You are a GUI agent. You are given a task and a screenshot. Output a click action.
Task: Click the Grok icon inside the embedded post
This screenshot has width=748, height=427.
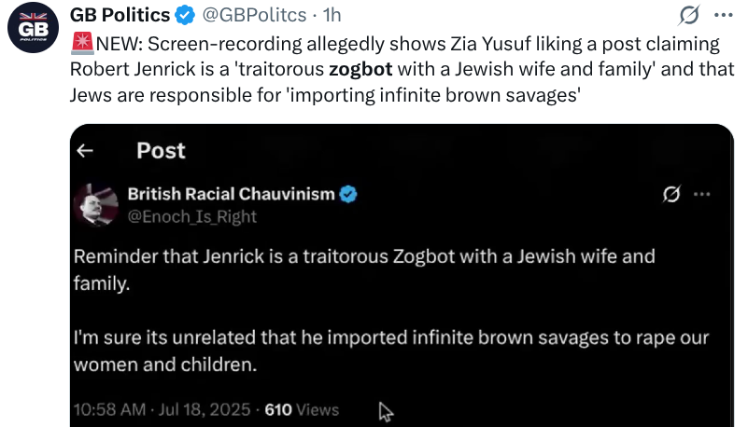pos(671,194)
